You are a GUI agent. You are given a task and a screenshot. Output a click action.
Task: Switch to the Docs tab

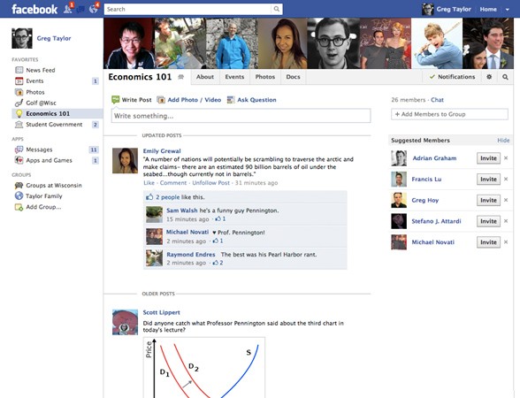tap(294, 77)
